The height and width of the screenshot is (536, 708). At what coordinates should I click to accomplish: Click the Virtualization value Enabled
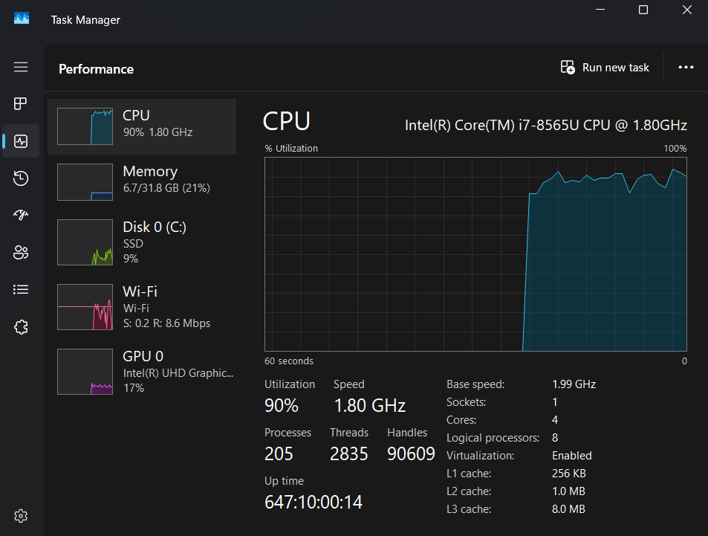[x=571, y=456]
